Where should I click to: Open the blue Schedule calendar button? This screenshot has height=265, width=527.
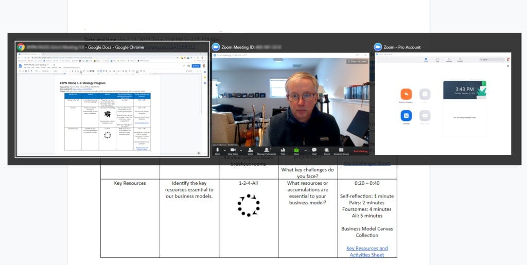(406, 116)
